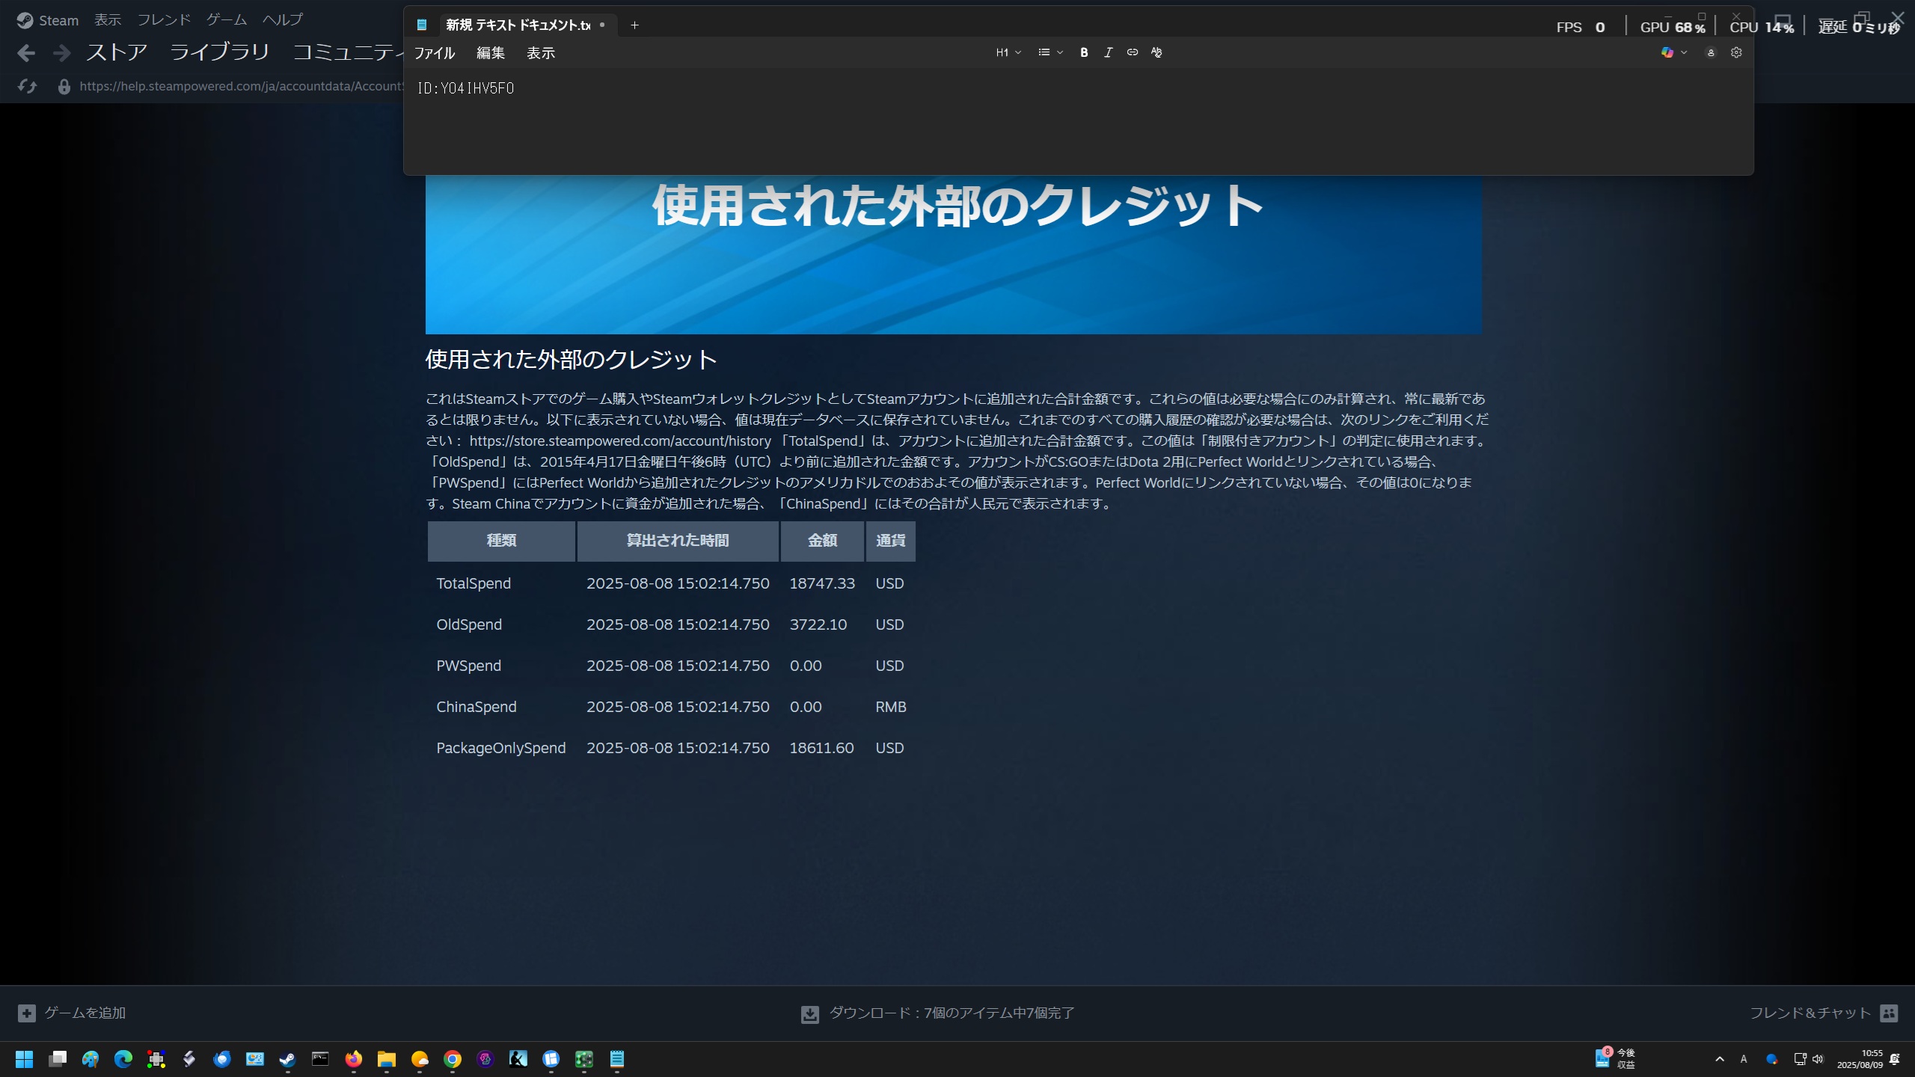Open ファイル menu in Notepad
Screen dimensions: 1915x1077
pyautogui.click(x=435, y=53)
